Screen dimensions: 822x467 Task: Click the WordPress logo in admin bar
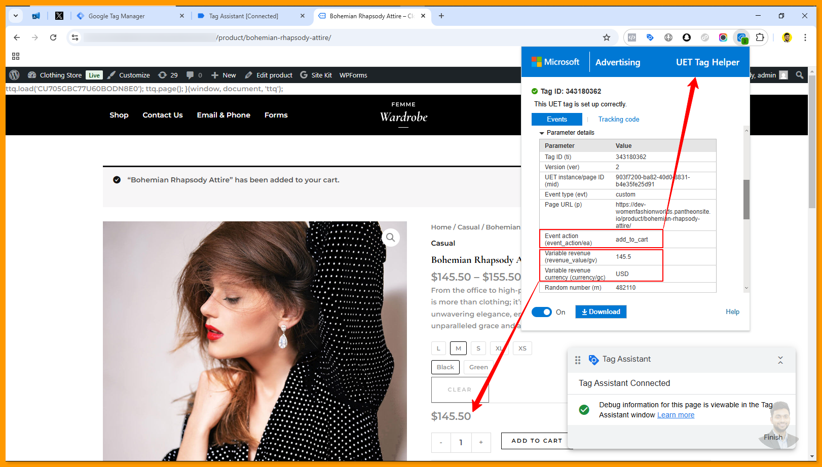click(x=14, y=75)
